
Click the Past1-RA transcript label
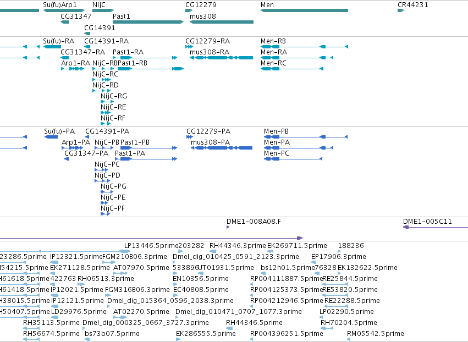coord(128,52)
